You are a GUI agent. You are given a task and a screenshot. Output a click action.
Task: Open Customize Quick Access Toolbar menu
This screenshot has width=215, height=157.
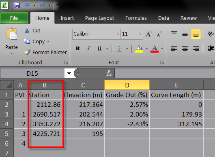click(58, 6)
